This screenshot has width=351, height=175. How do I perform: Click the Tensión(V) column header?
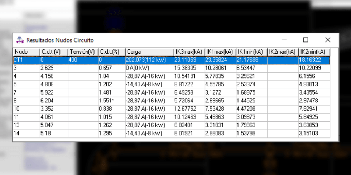pyautogui.click(x=83, y=52)
